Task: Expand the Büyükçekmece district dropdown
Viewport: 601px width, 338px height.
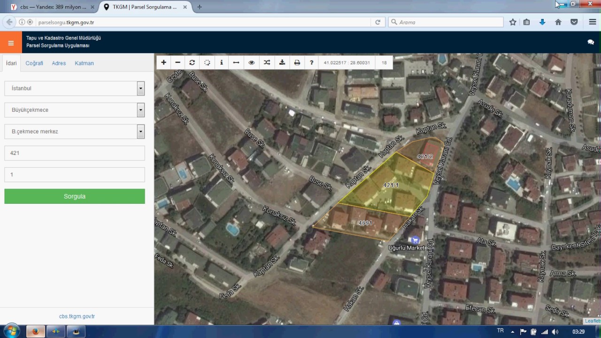Action: (140, 110)
